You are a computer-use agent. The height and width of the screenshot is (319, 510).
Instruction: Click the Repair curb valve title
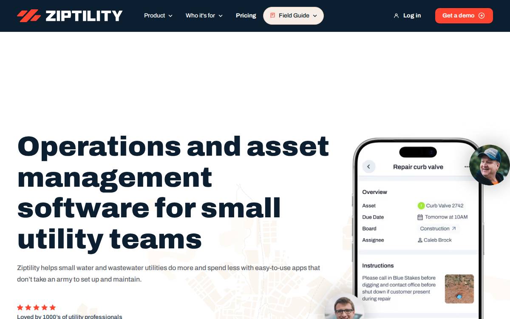(x=418, y=167)
